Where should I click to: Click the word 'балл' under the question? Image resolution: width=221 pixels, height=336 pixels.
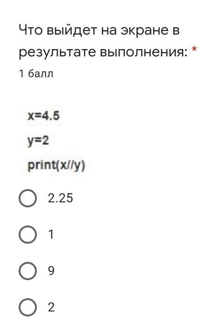(x=41, y=74)
